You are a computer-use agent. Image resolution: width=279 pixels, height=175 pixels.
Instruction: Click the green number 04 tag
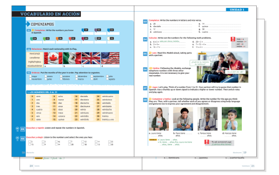[x=33, y=39]
